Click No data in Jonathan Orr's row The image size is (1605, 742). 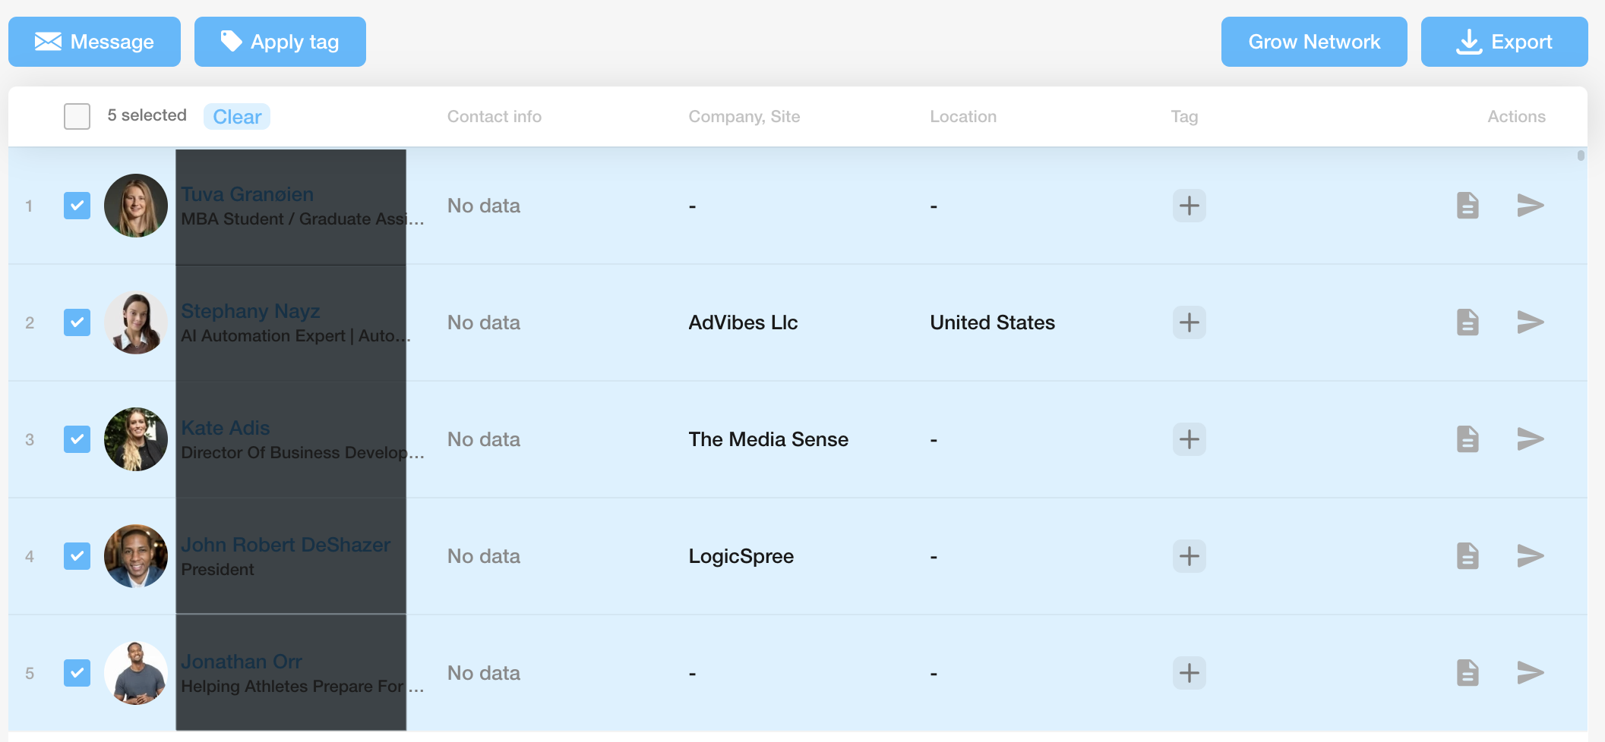483,673
